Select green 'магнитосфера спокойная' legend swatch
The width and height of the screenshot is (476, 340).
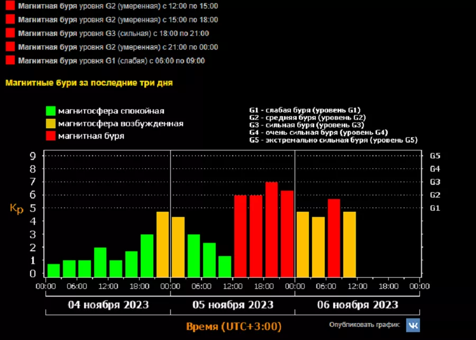point(51,111)
